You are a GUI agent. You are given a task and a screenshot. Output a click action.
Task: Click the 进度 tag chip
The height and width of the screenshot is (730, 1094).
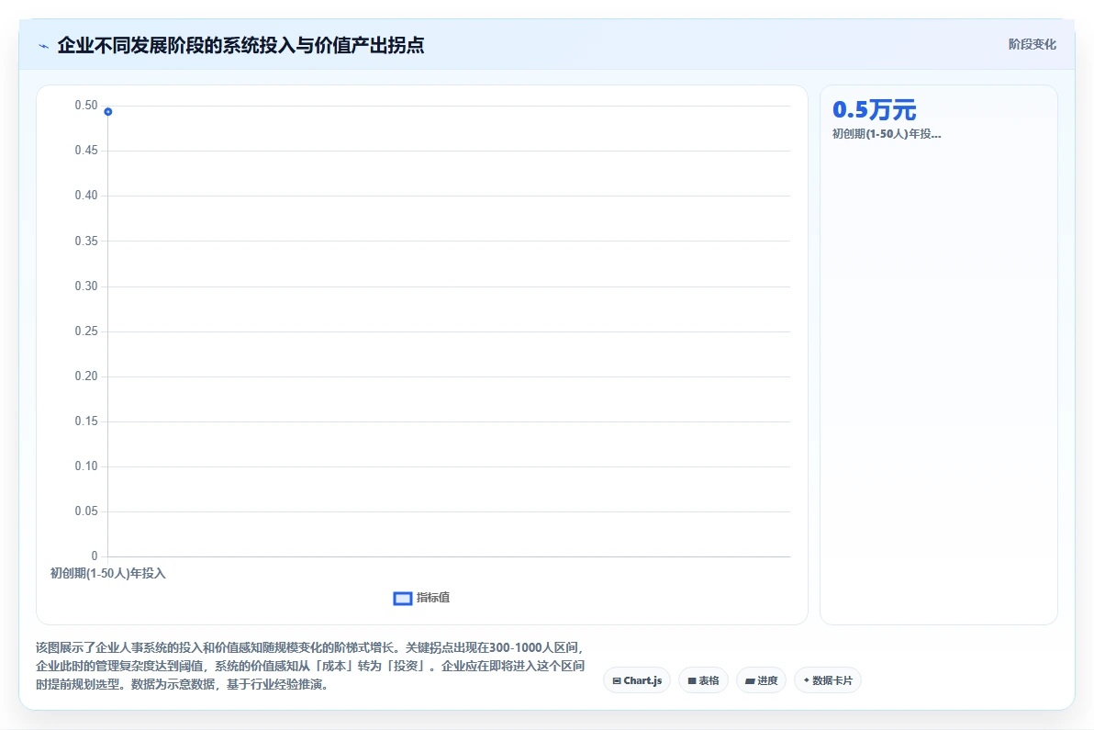tap(761, 680)
